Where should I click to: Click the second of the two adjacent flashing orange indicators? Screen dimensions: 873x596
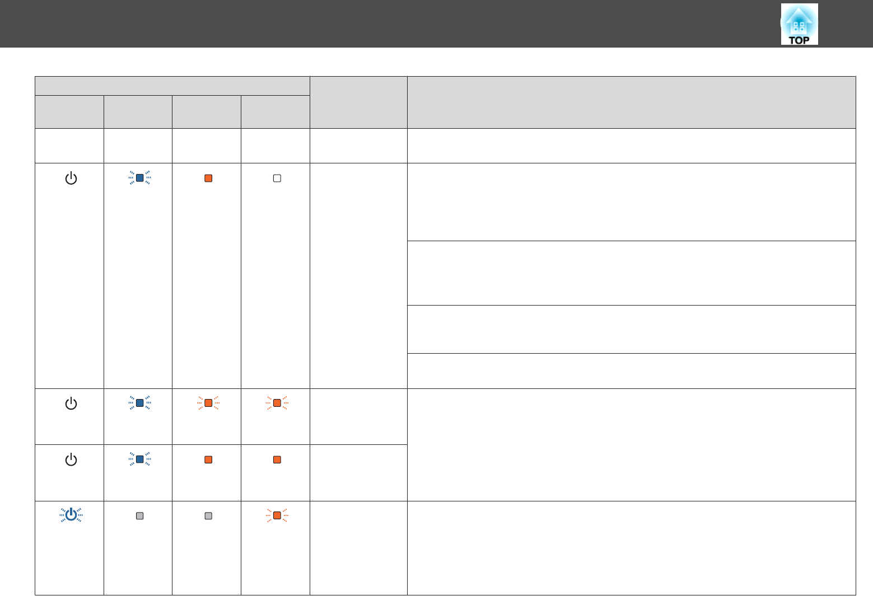click(x=277, y=403)
